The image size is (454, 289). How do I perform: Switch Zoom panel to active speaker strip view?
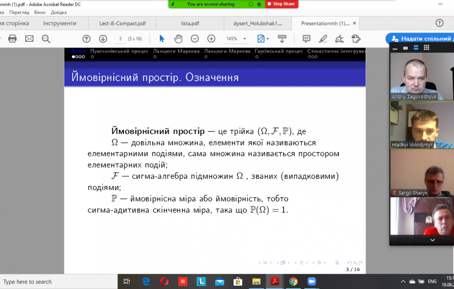pyautogui.click(x=416, y=48)
